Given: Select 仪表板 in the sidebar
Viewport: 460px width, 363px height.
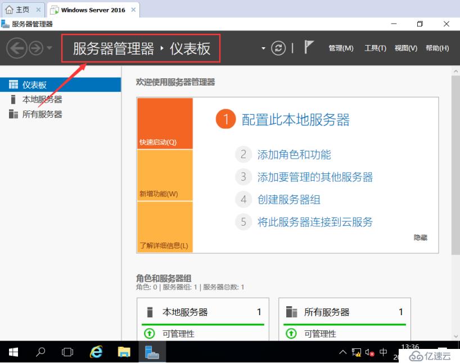Looking at the screenshot, I should (60, 84).
